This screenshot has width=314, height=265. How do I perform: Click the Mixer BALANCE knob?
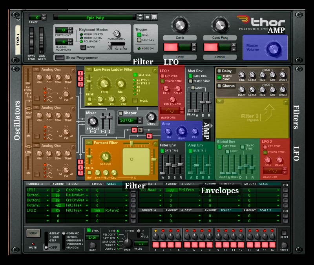93,121
